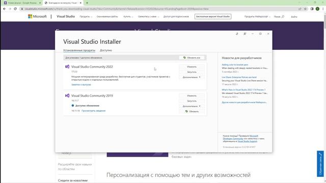Click the Новости для разработчиков heading

pos(241,58)
